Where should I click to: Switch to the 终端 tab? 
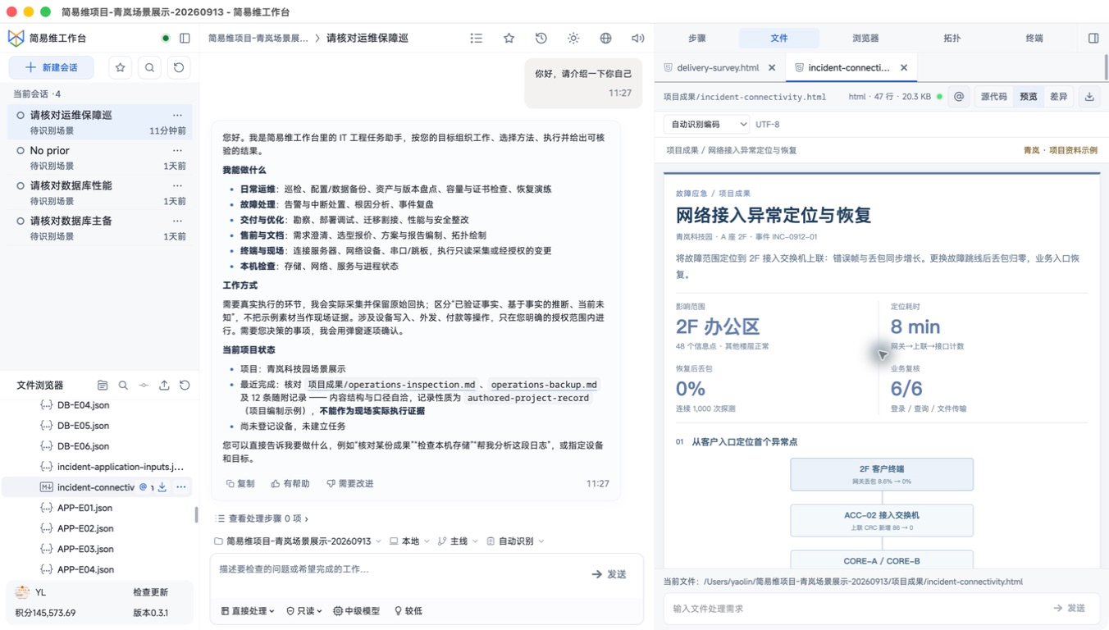1034,38
